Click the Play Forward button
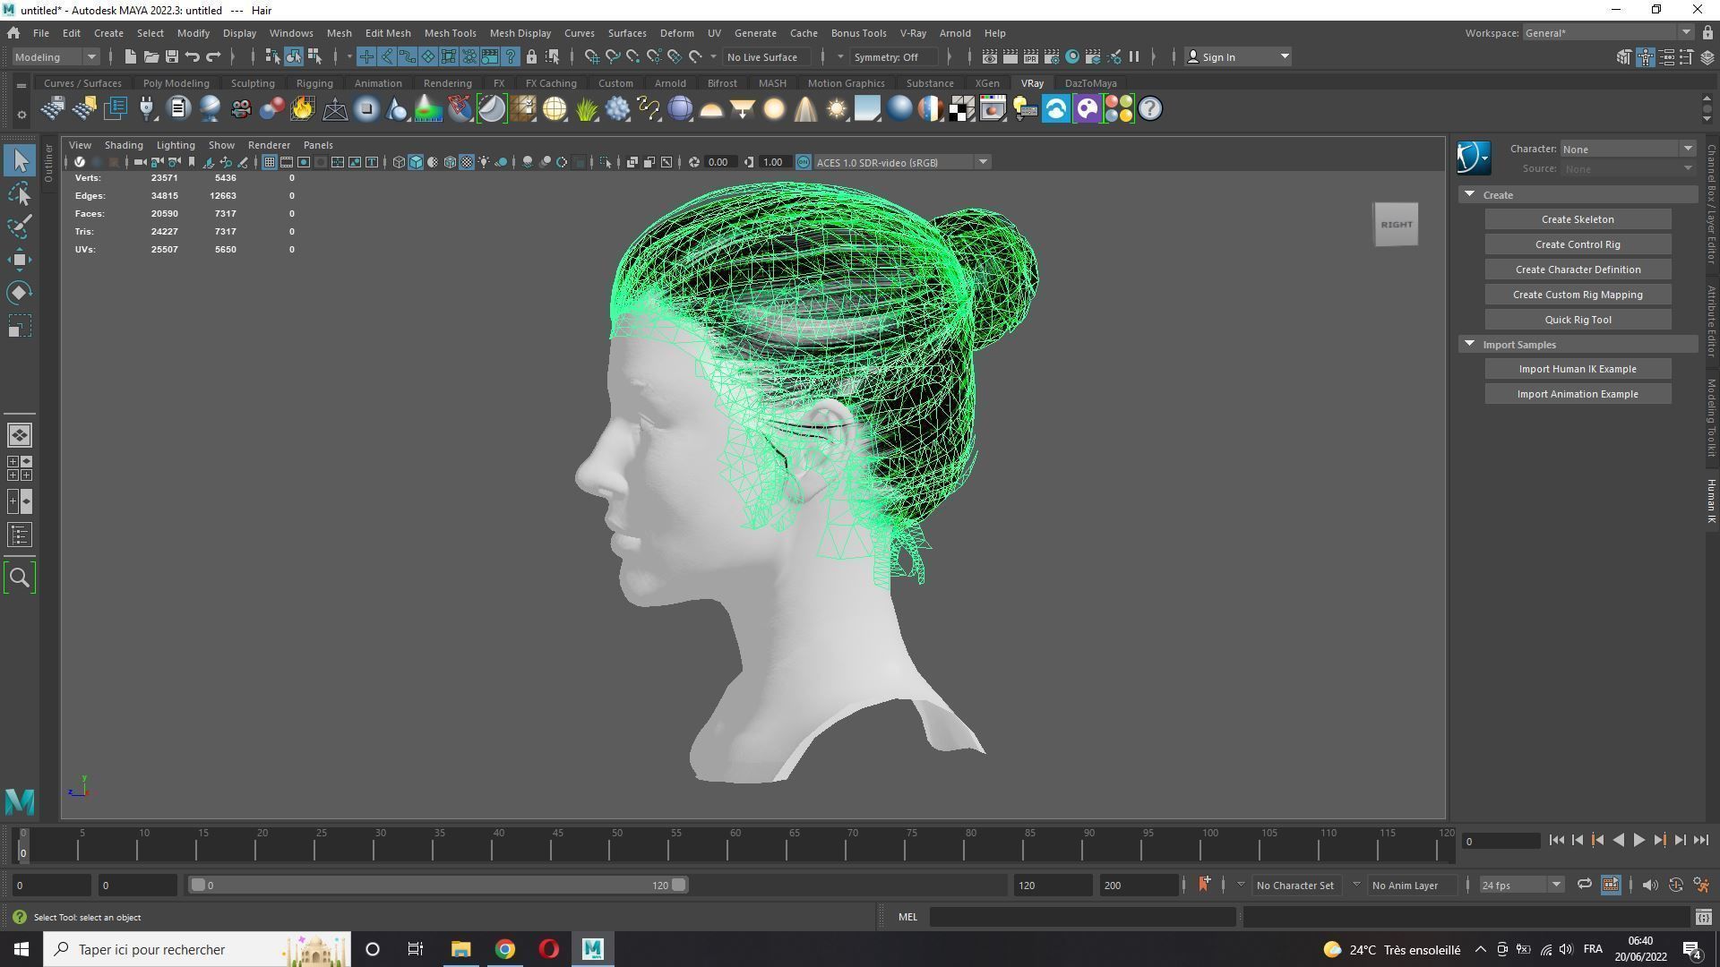 click(x=1638, y=840)
